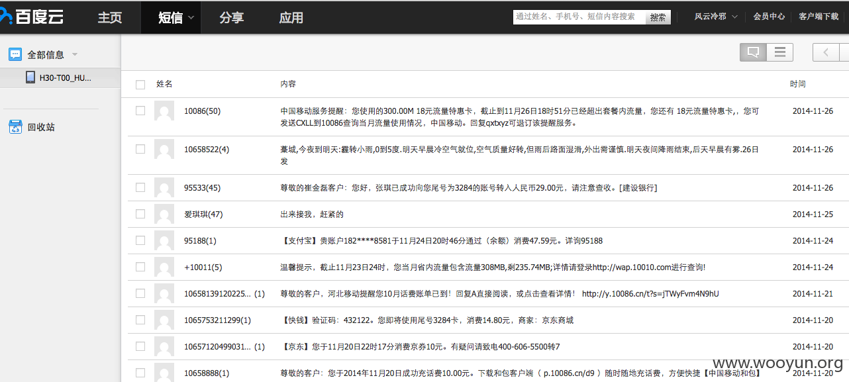Click the phone device icon
Screen dimensions: 849x382
tap(30, 77)
